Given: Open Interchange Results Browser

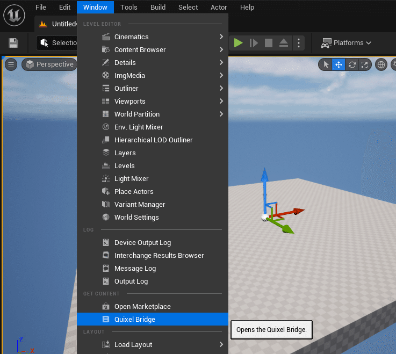Looking at the screenshot, I should (153, 256).
